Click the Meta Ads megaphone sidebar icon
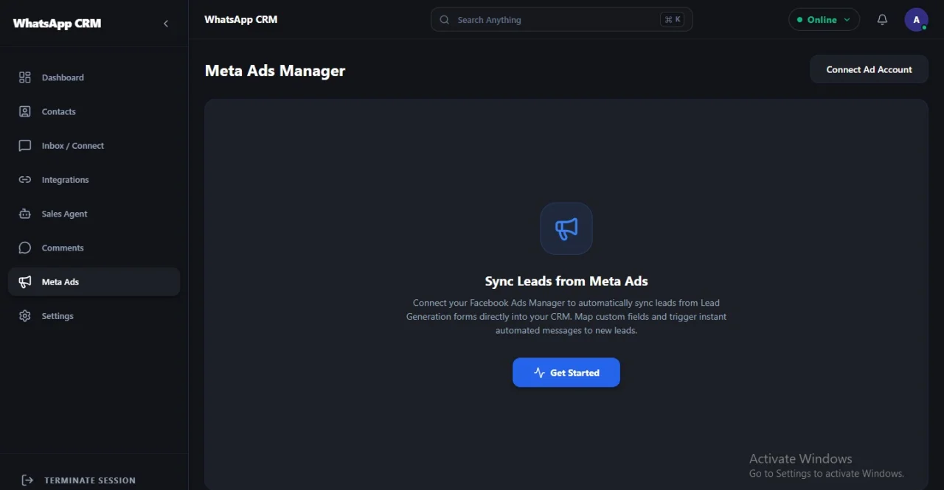This screenshot has width=944, height=490. click(25, 282)
